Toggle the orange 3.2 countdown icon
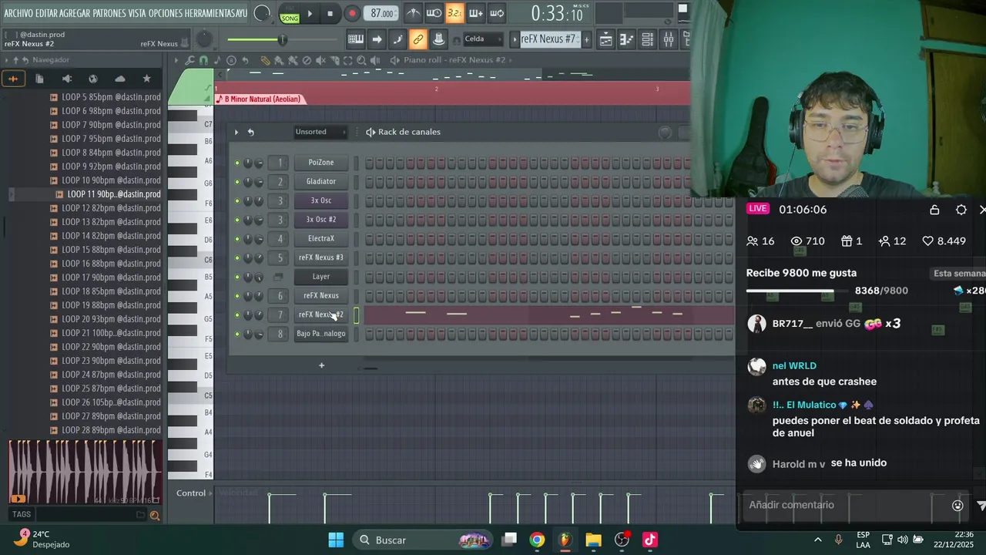This screenshot has height=555, width=986. [455, 13]
